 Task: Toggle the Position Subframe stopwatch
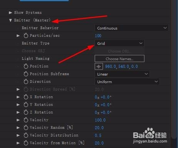pyautogui.click(x=26, y=74)
